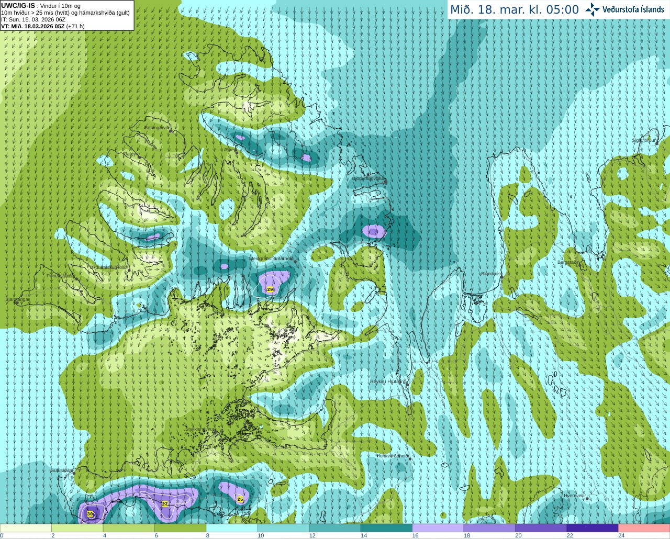670x539 pixels.
Task: Click the Holtavörðuheiði station label
Action: coord(392,456)
